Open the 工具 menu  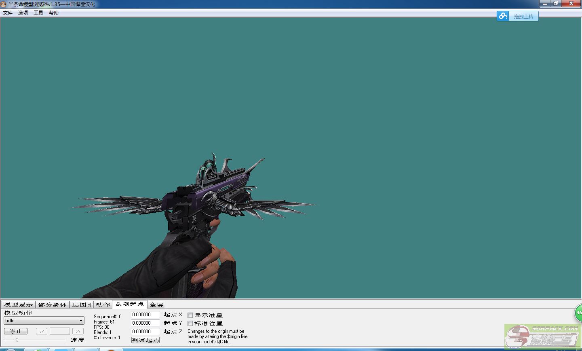point(38,13)
